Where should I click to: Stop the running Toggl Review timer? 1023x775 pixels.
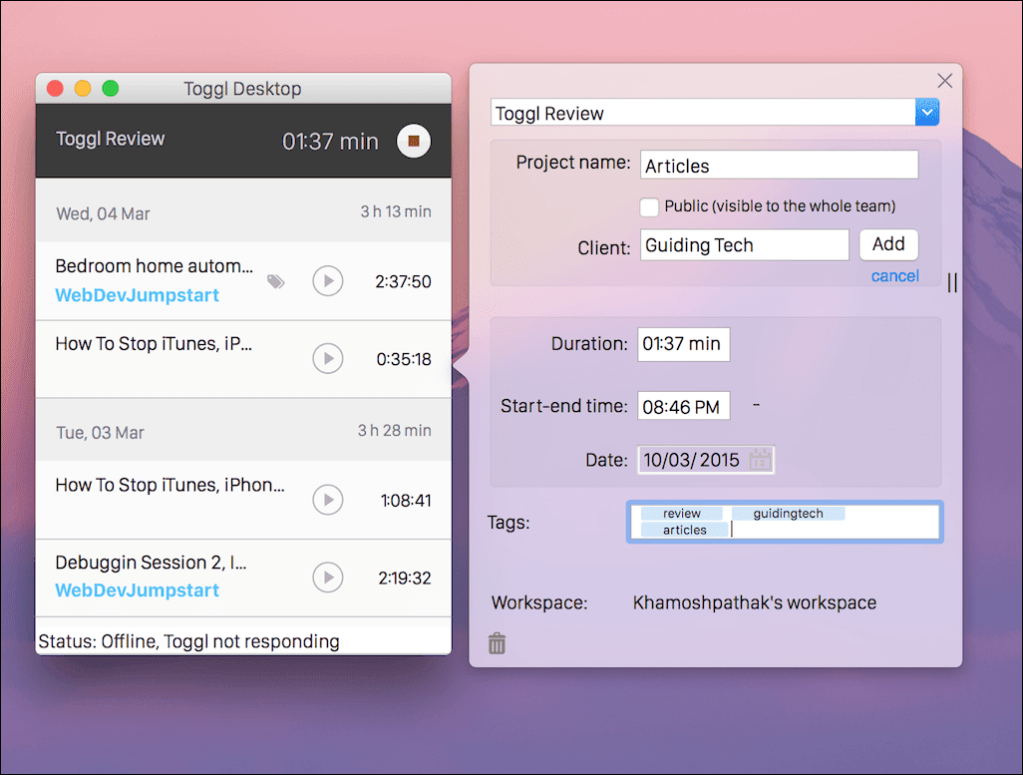point(413,142)
